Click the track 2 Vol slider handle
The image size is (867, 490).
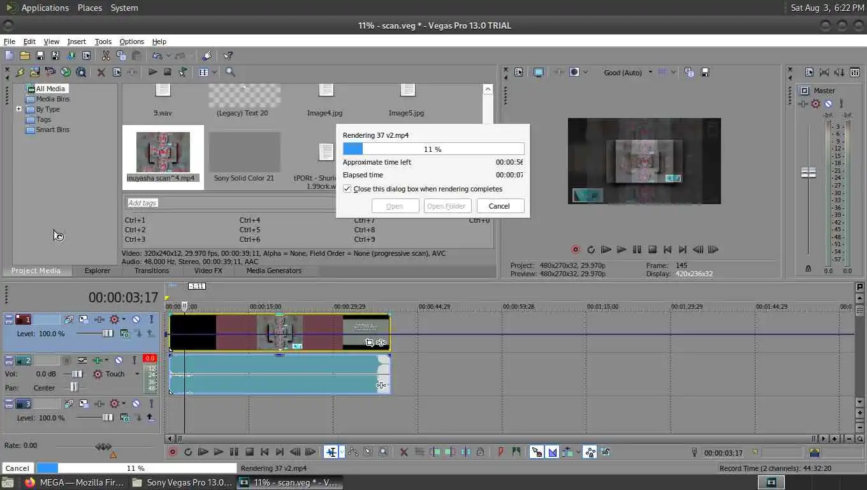pos(77,374)
